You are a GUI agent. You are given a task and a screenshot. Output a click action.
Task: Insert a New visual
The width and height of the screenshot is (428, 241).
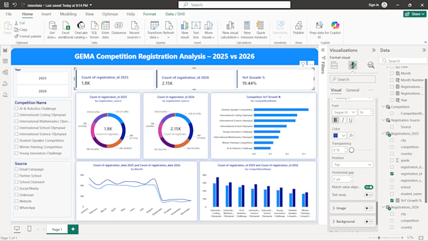coord(185,30)
